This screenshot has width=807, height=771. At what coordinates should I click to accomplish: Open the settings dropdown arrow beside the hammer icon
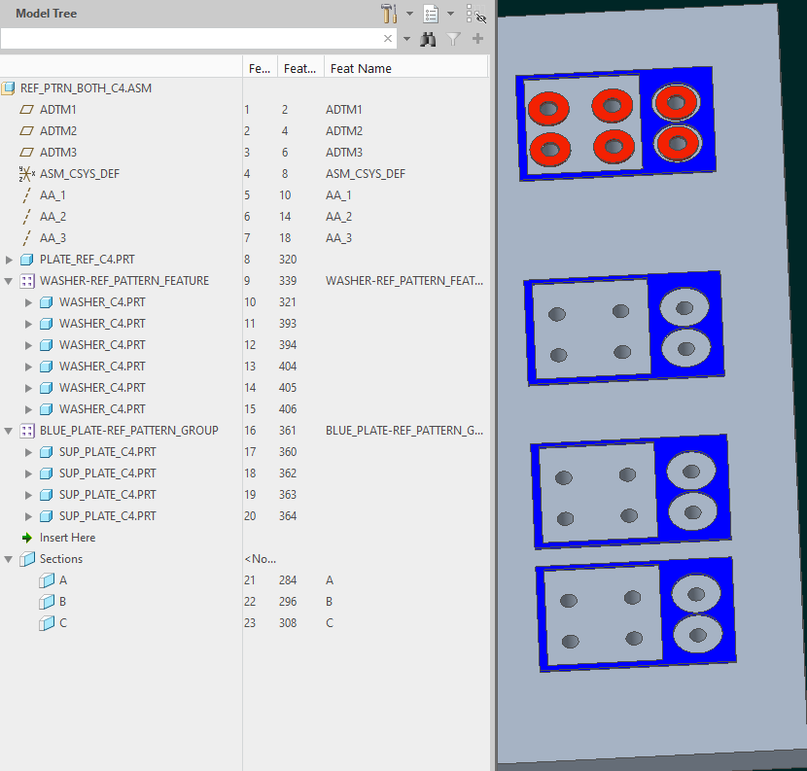pyautogui.click(x=409, y=13)
